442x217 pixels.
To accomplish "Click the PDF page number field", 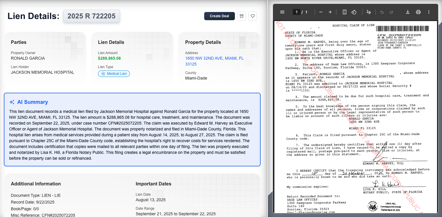I will click(x=297, y=12).
